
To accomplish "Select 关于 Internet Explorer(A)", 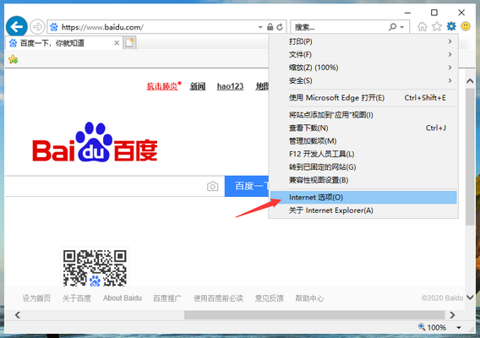I will [363, 210].
